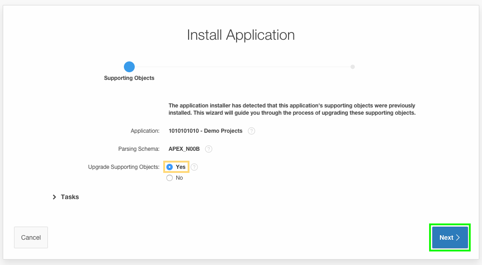Select Yes for Upgrade Supporting Objects
The height and width of the screenshot is (265, 482).
click(x=170, y=167)
